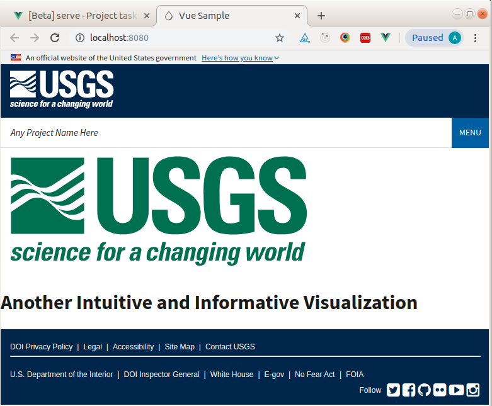Open USGS YouTube icon
The width and height of the screenshot is (492, 406).
click(x=456, y=390)
